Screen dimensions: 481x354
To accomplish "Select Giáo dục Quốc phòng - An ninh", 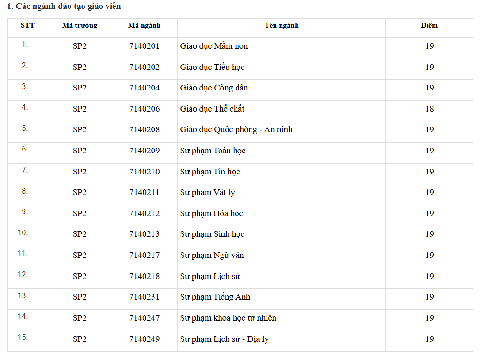I will click(x=236, y=130).
